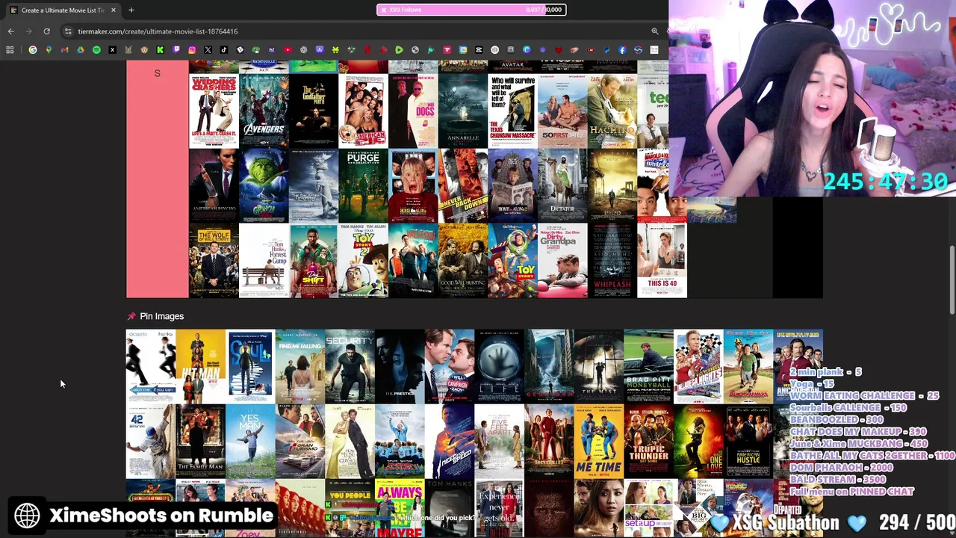Pick the Hit Man poster from image pool
This screenshot has width=956, height=538.
[200, 366]
